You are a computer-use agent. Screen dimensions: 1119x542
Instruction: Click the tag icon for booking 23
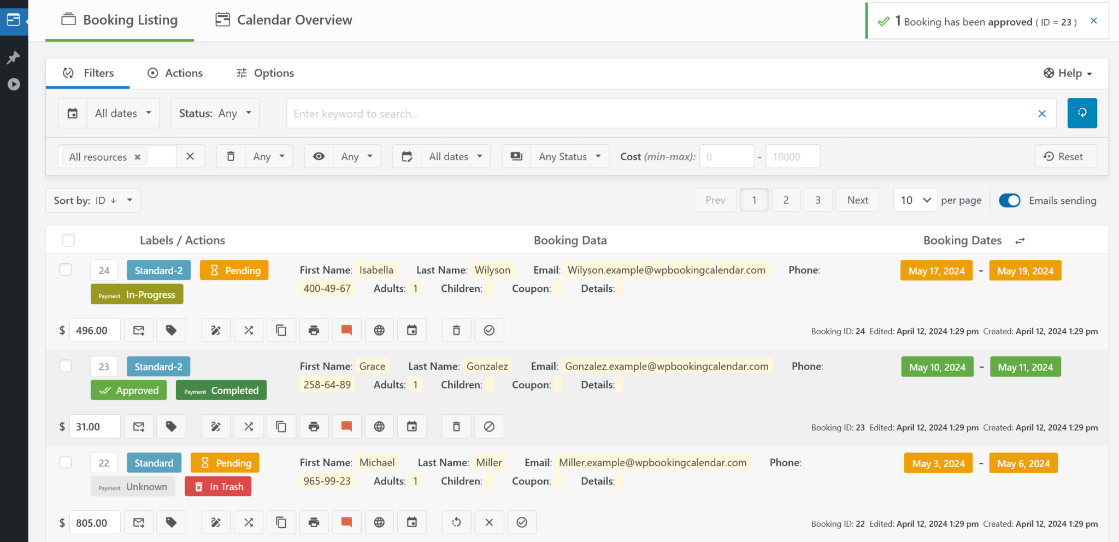(x=171, y=427)
